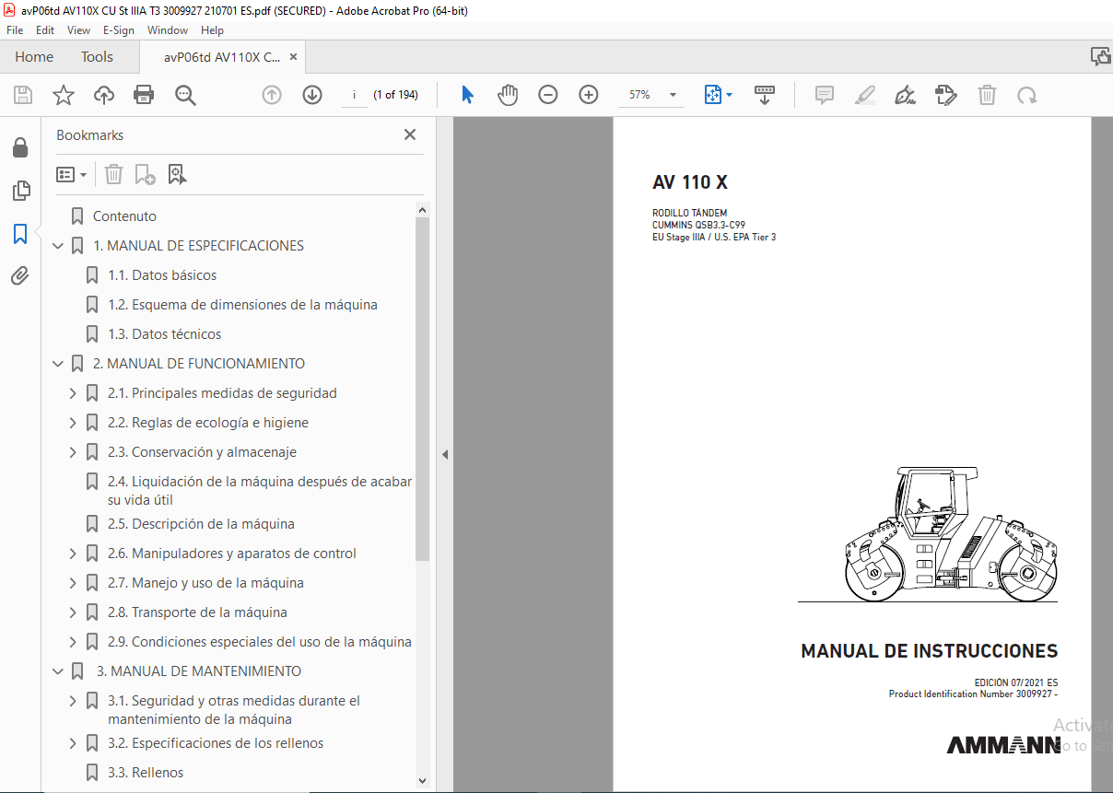The height and width of the screenshot is (793, 1113).
Task: Click the bookmarks panel scroll down arrow
Action: pyautogui.click(x=422, y=780)
